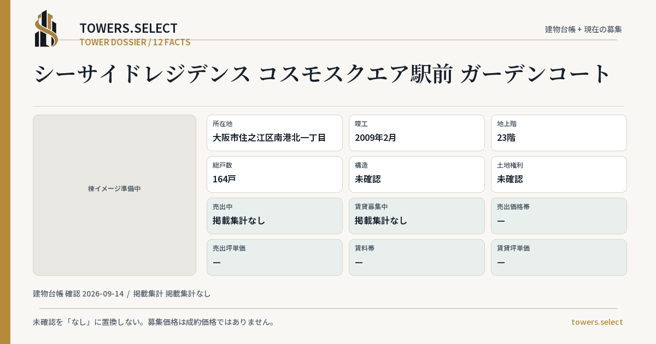
Task: Select the 地上階 card showing 23階
Action: click(x=559, y=133)
